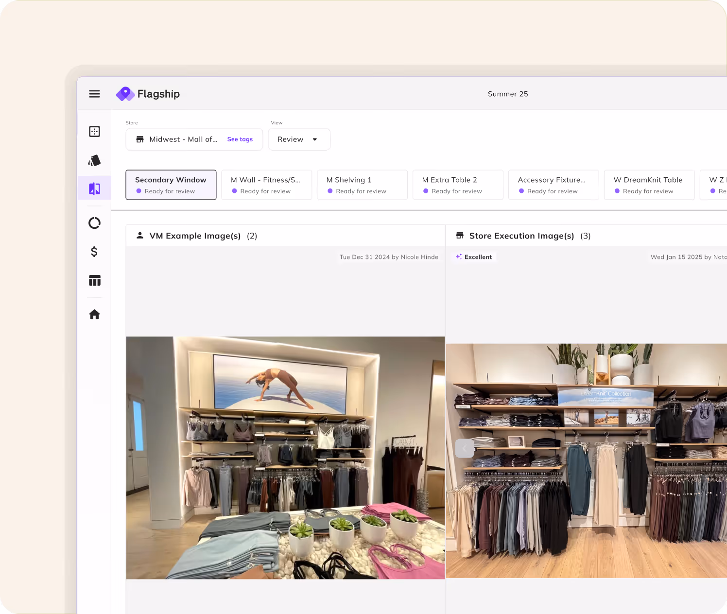Click the Store Execution Image(s) heading
Viewport: 727px width, 614px height.
pos(521,236)
